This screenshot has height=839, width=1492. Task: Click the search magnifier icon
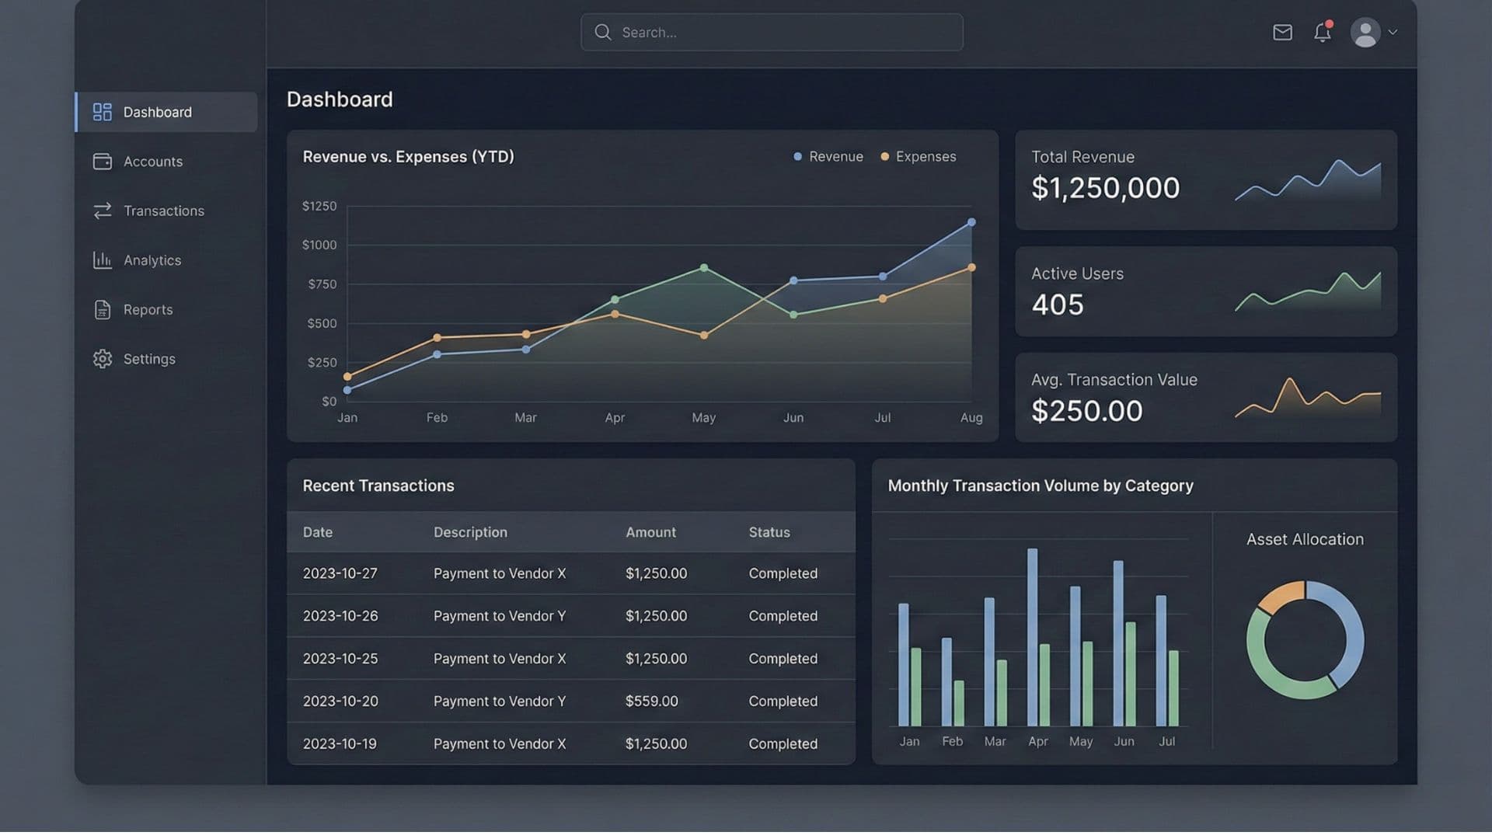tap(602, 32)
